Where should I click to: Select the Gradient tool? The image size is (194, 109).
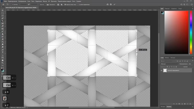click(2, 42)
